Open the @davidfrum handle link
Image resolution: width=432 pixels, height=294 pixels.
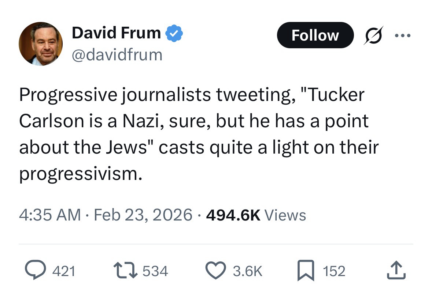[117, 54]
